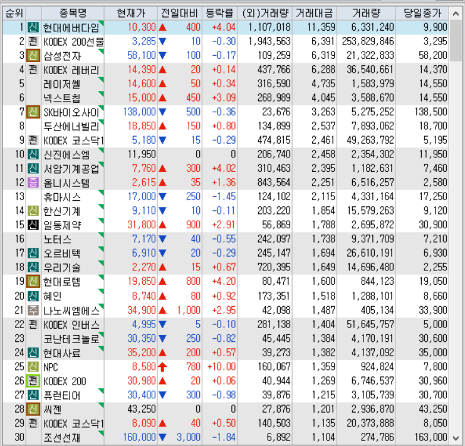This screenshot has width=465, height=446.
Task: Click the volume 253,829,846 cell
Action: pyautogui.click(x=368, y=41)
